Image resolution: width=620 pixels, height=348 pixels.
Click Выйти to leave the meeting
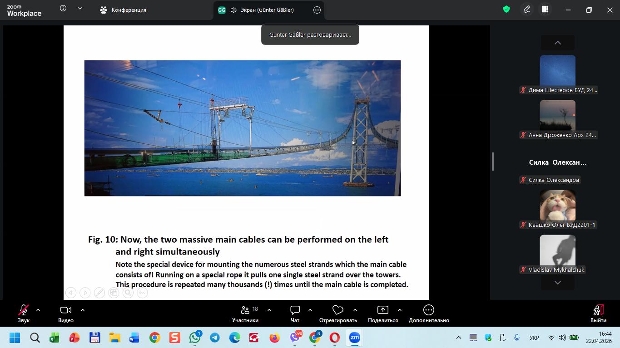598,314
